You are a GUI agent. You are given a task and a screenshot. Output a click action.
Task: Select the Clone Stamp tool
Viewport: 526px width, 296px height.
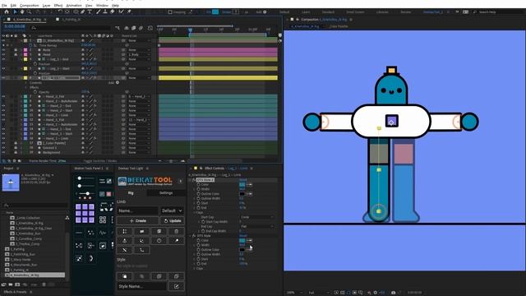tap(105, 12)
